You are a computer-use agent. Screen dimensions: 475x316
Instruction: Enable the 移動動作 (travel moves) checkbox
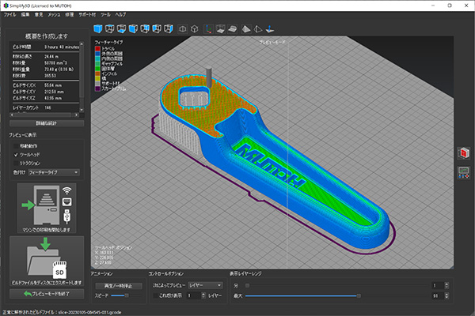15,147
